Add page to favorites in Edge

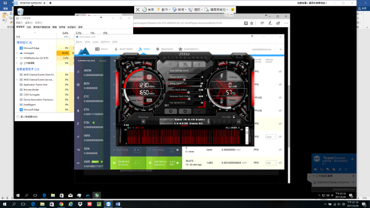(252, 23)
